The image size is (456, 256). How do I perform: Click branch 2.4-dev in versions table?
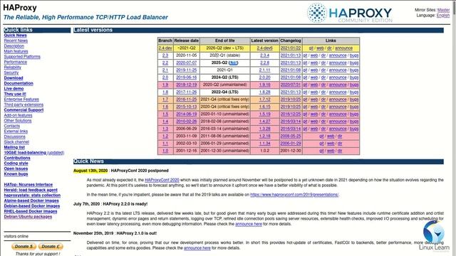[x=165, y=48]
